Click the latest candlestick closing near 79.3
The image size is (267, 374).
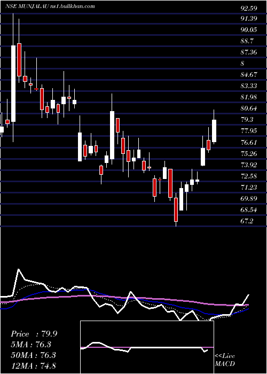pyautogui.click(x=214, y=127)
